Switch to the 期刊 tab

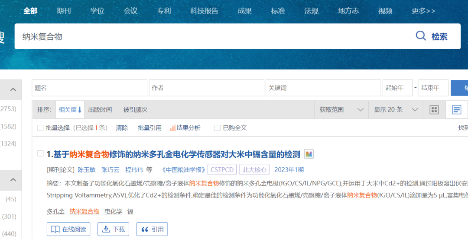click(64, 11)
